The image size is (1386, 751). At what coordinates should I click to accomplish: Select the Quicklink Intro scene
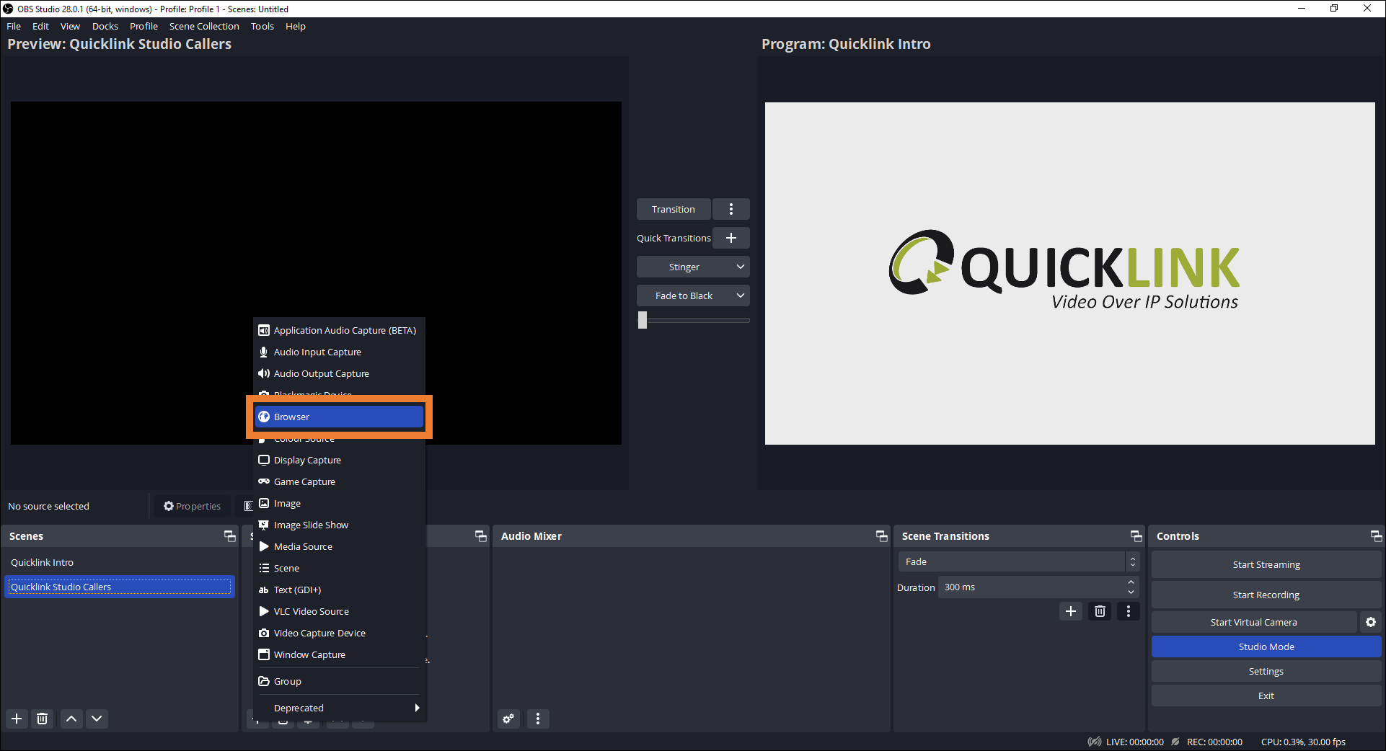[x=119, y=562]
